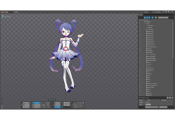Click the Images compensate button
175x120 pixels.
coord(67,105)
